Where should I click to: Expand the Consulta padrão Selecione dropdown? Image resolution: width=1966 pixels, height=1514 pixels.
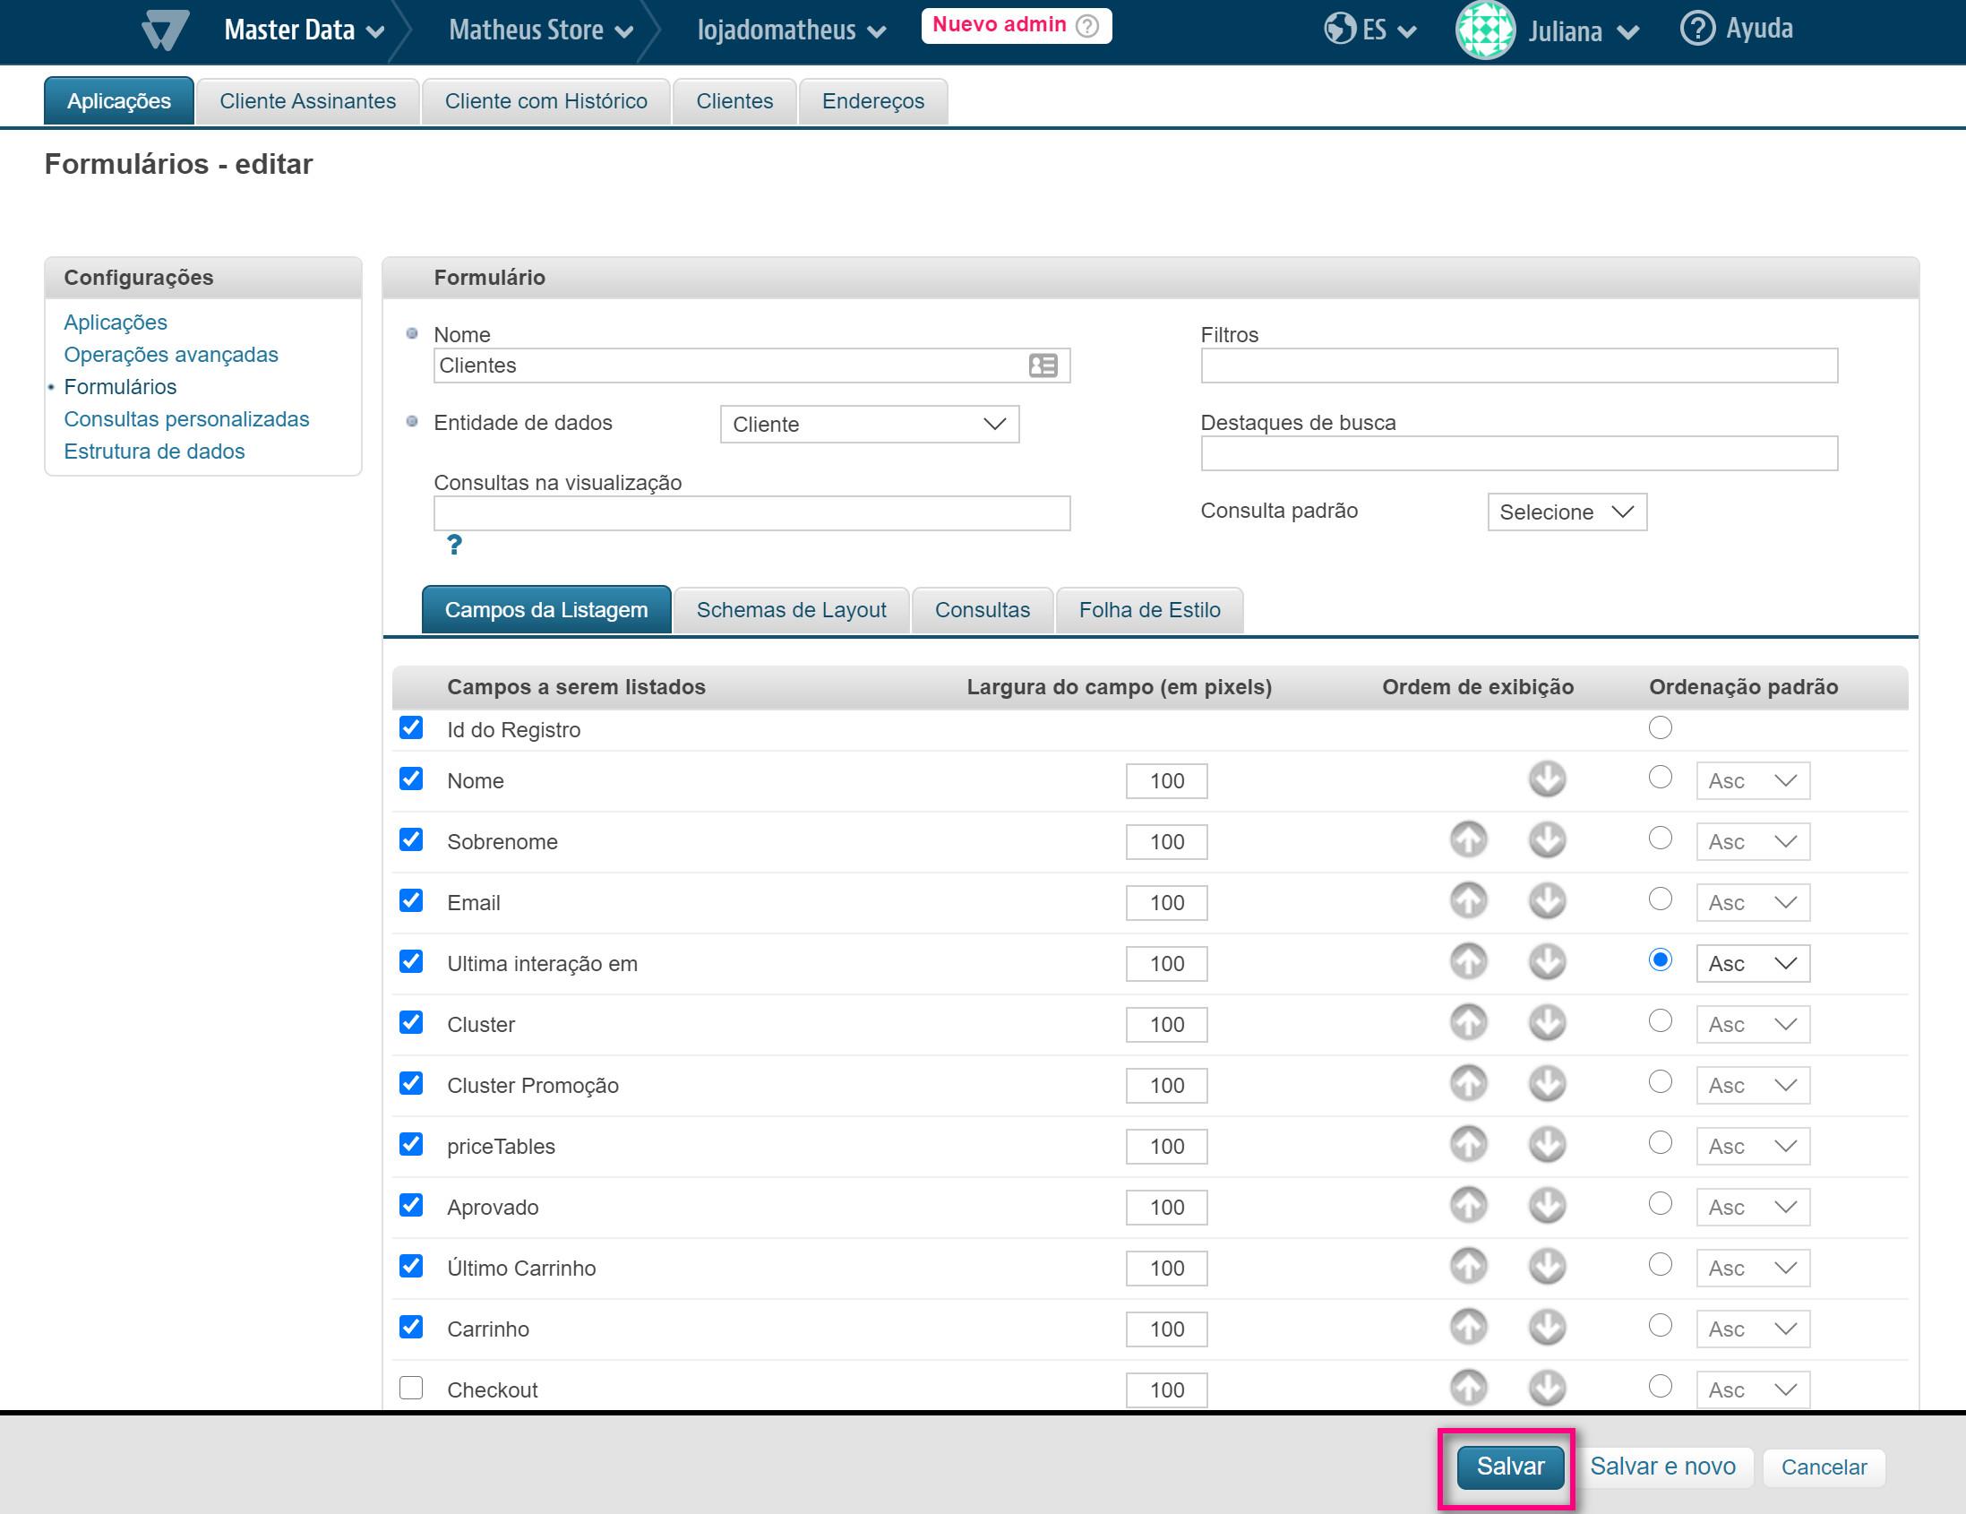tap(1567, 512)
